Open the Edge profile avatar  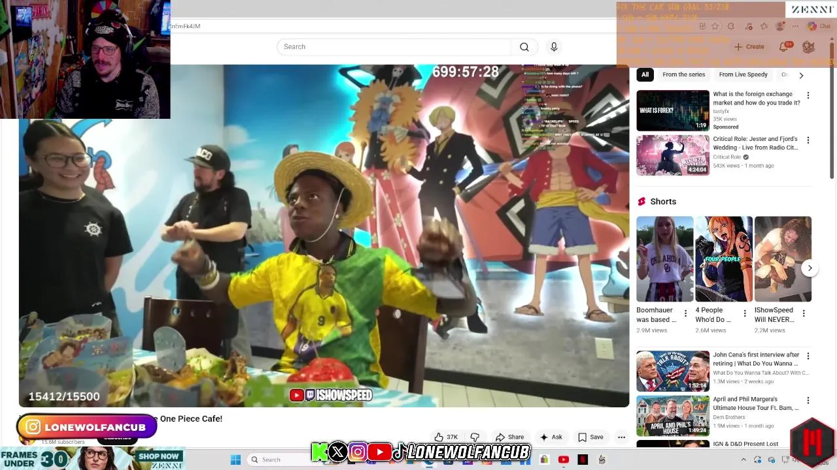coord(779,26)
